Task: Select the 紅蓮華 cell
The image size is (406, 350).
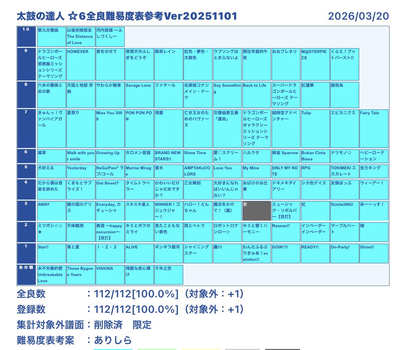Action: click(315, 95)
